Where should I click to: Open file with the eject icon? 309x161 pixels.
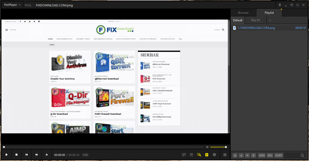[46, 155]
